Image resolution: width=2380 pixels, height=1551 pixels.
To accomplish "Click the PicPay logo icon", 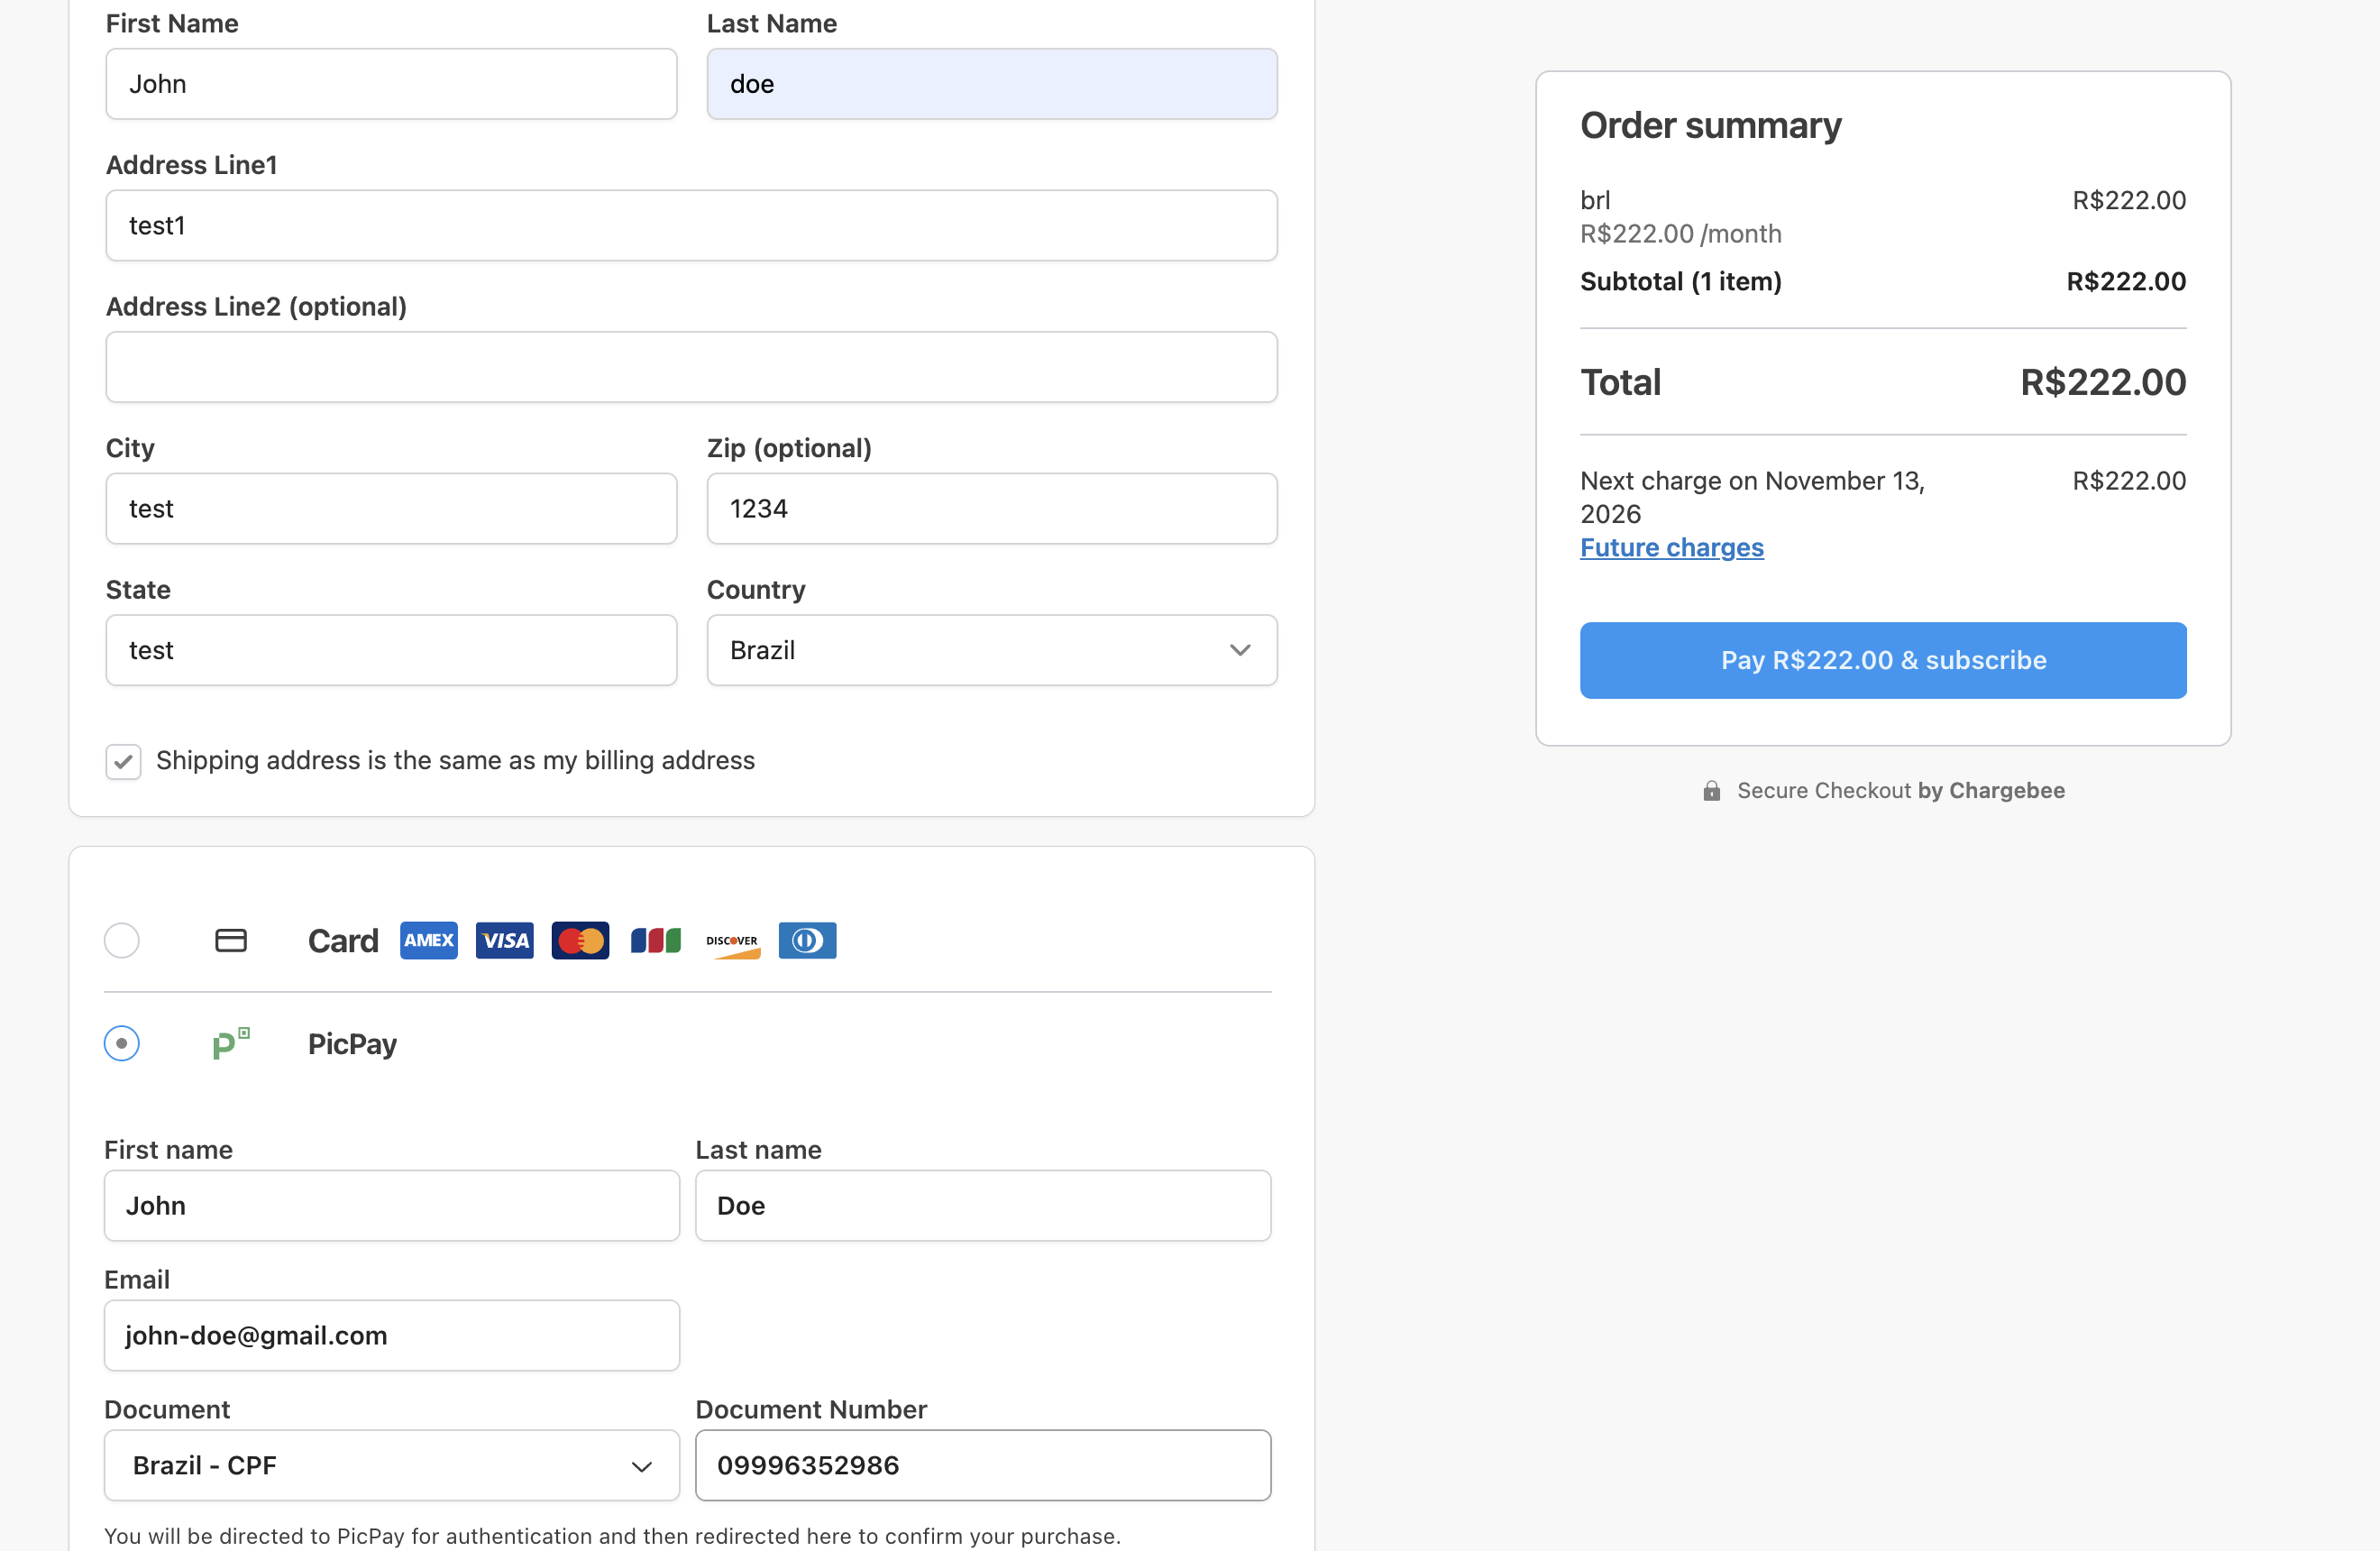I will tap(231, 1043).
